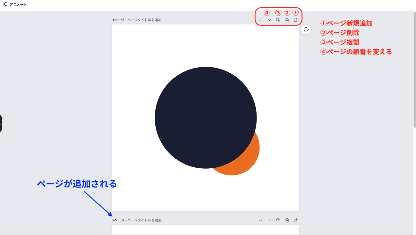Expand the collapsed left side panel
The image size is (416, 235).
coord(1,123)
